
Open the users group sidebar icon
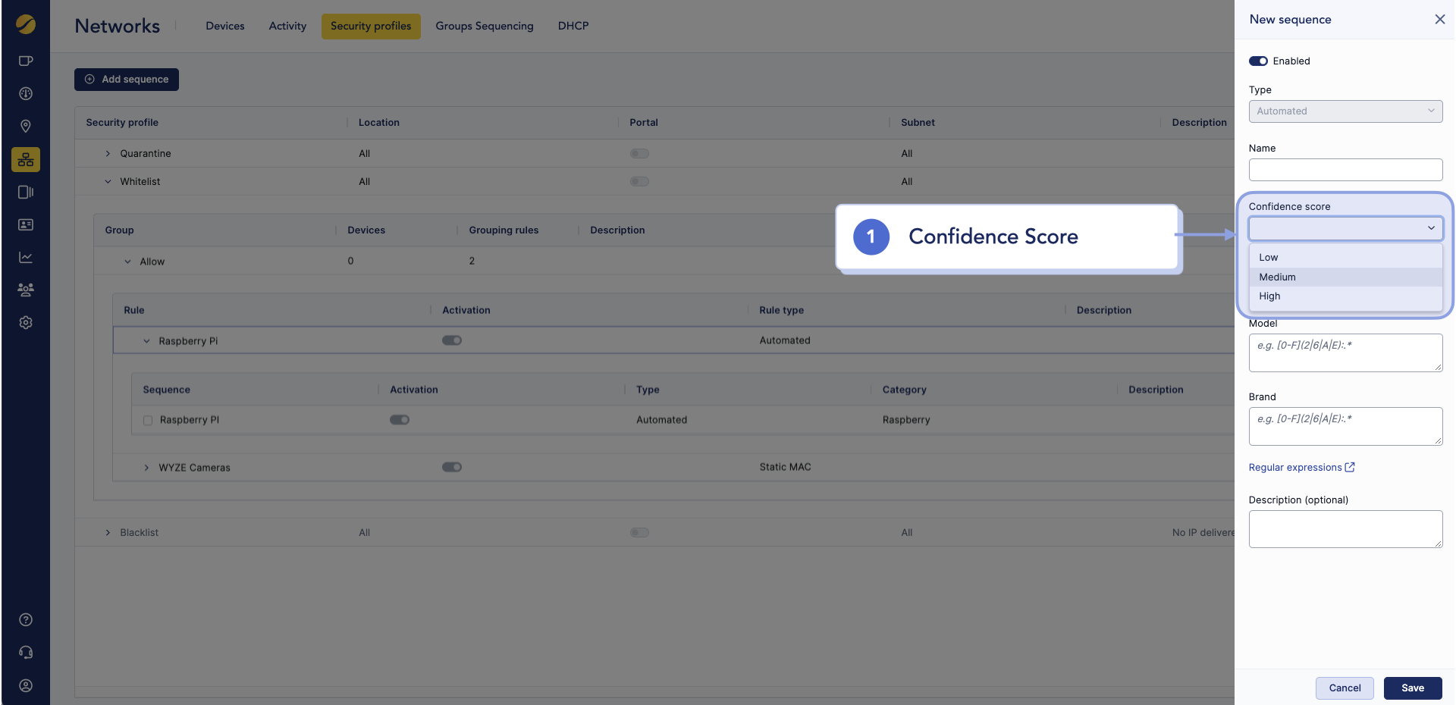click(x=26, y=290)
